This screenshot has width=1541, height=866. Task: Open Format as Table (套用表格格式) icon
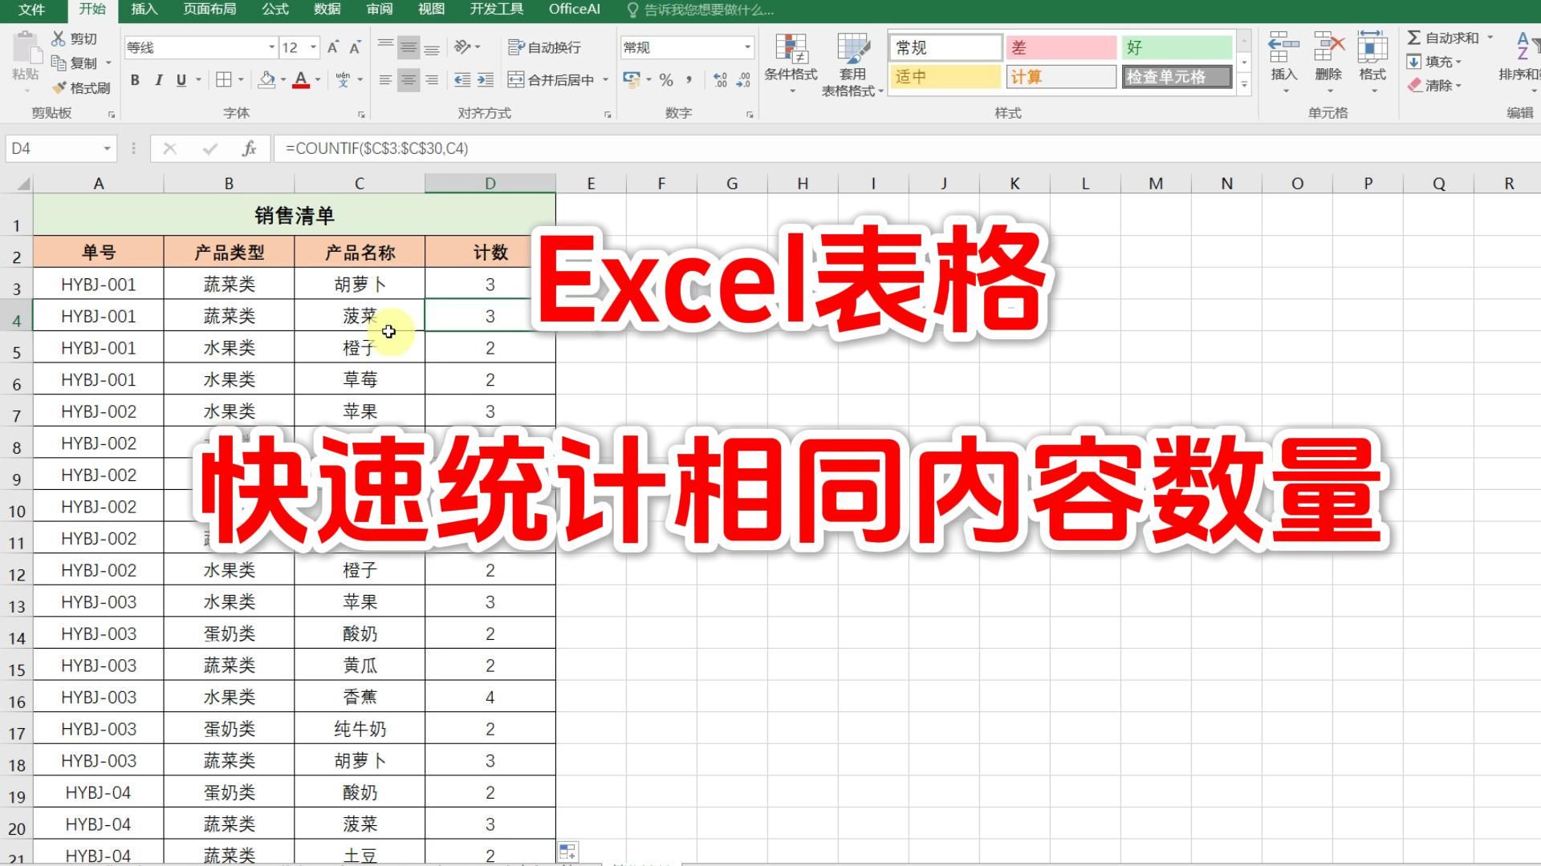tap(852, 49)
